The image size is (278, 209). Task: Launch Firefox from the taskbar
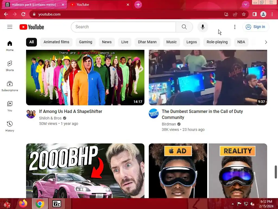tap(23, 204)
